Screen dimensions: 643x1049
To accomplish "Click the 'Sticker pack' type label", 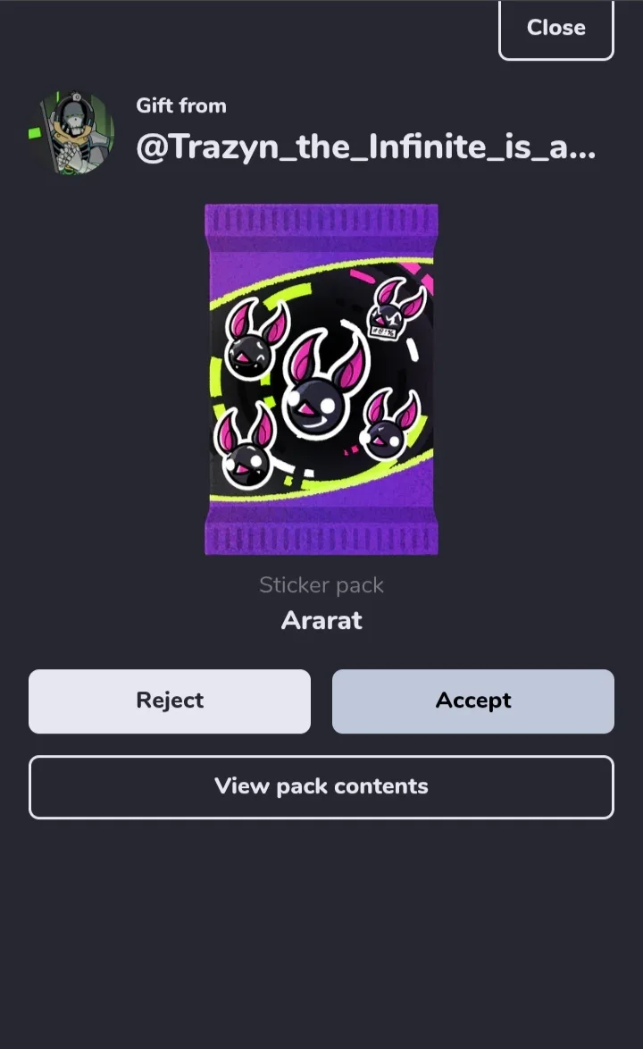I will point(321,585).
